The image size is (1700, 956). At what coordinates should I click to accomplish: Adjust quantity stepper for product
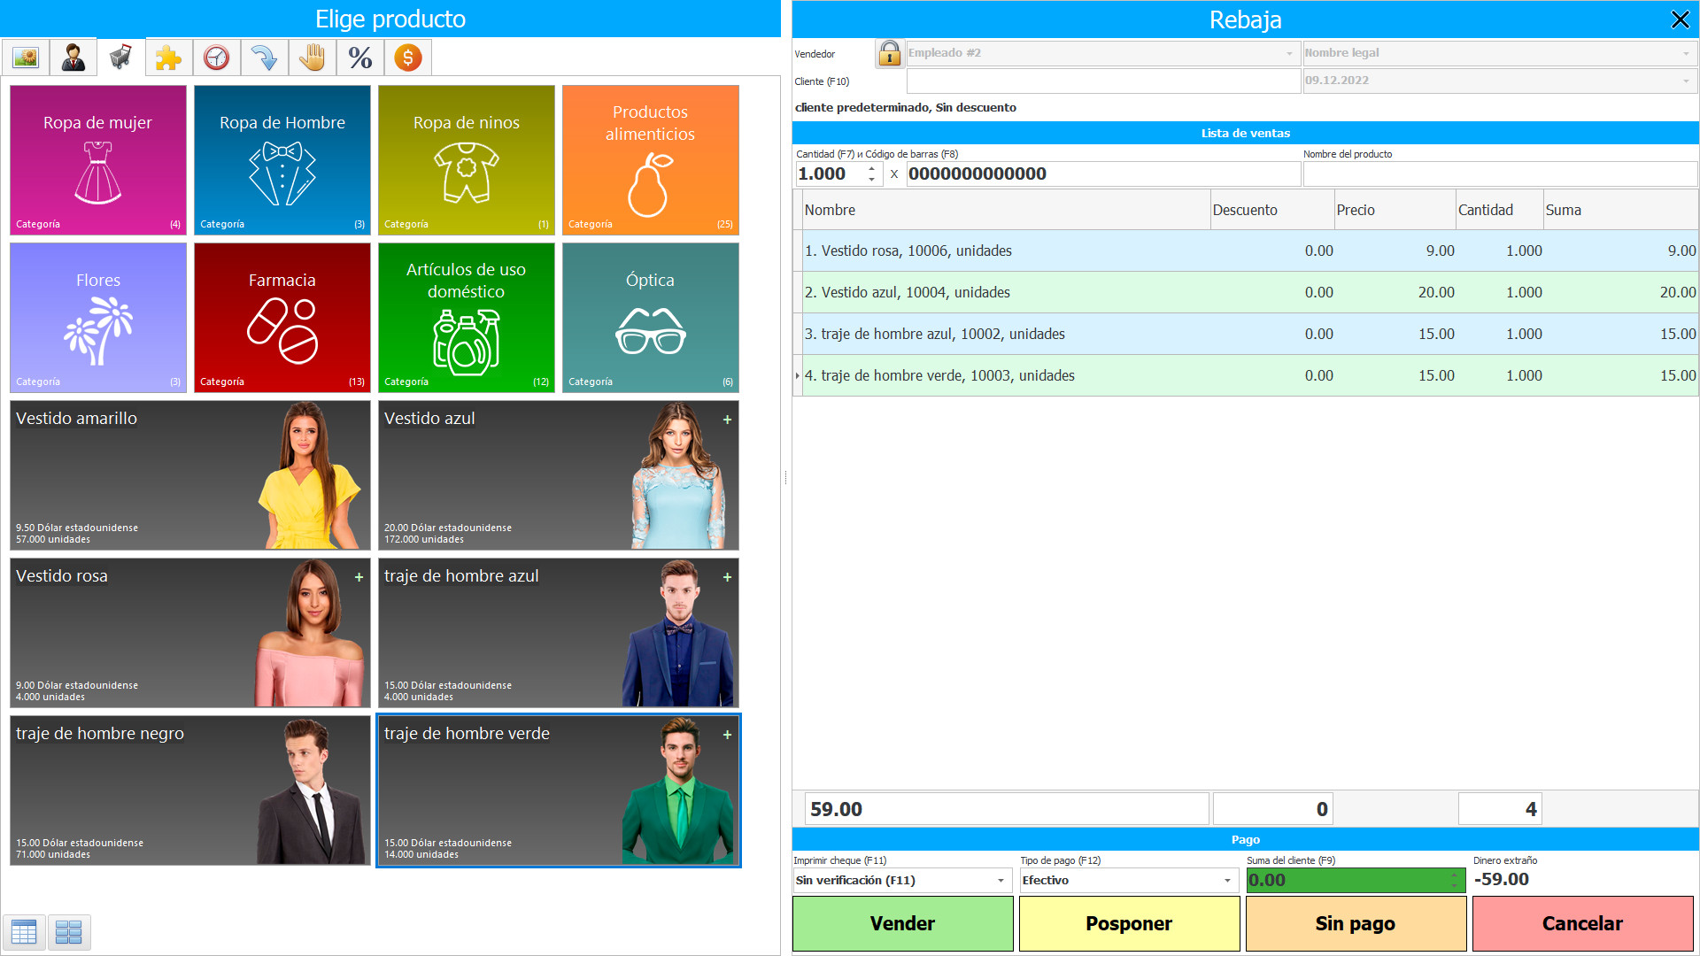coord(875,173)
